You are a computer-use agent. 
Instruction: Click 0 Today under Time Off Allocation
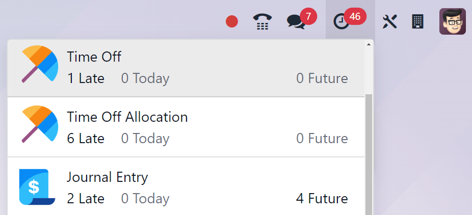point(145,139)
